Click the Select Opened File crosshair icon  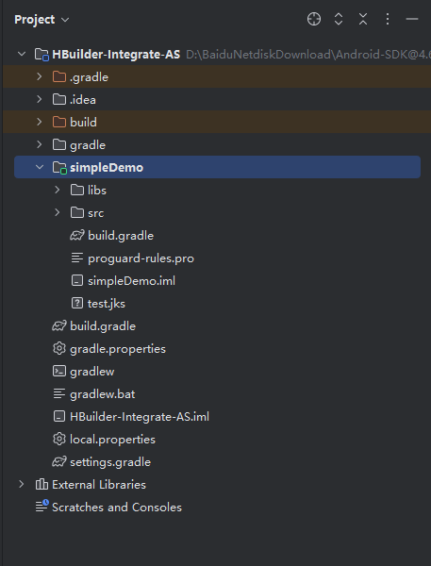[x=314, y=19]
